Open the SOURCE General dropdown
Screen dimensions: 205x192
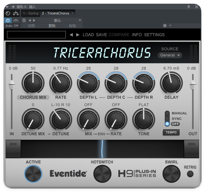click(170, 55)
